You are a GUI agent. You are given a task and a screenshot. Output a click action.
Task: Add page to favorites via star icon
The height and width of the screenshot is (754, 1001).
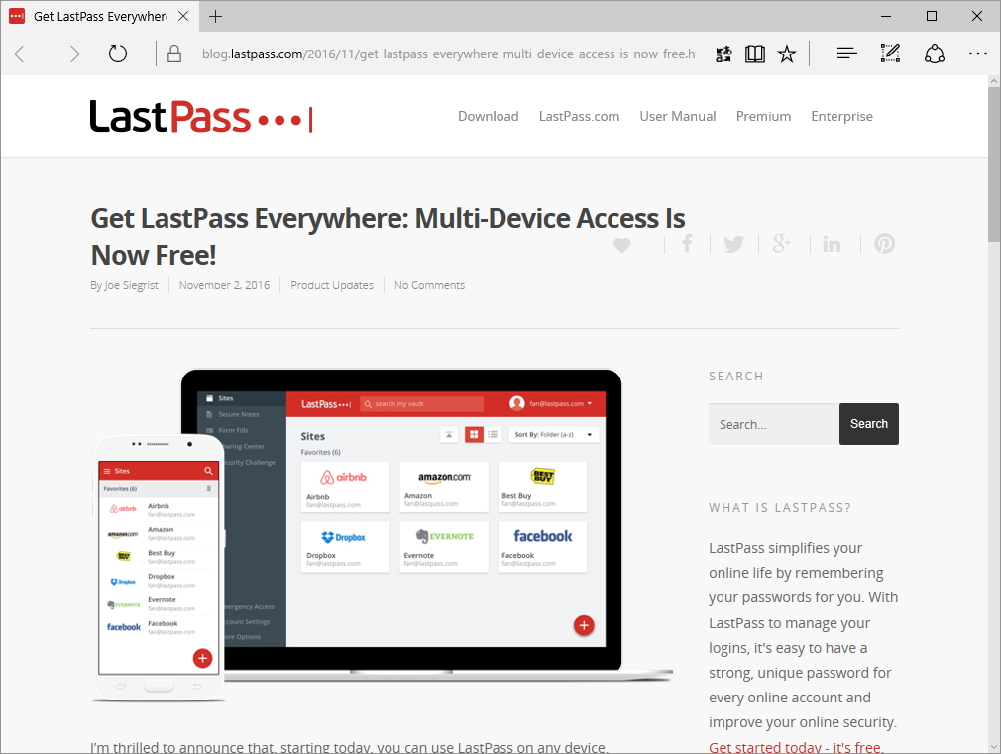(786, 54)
